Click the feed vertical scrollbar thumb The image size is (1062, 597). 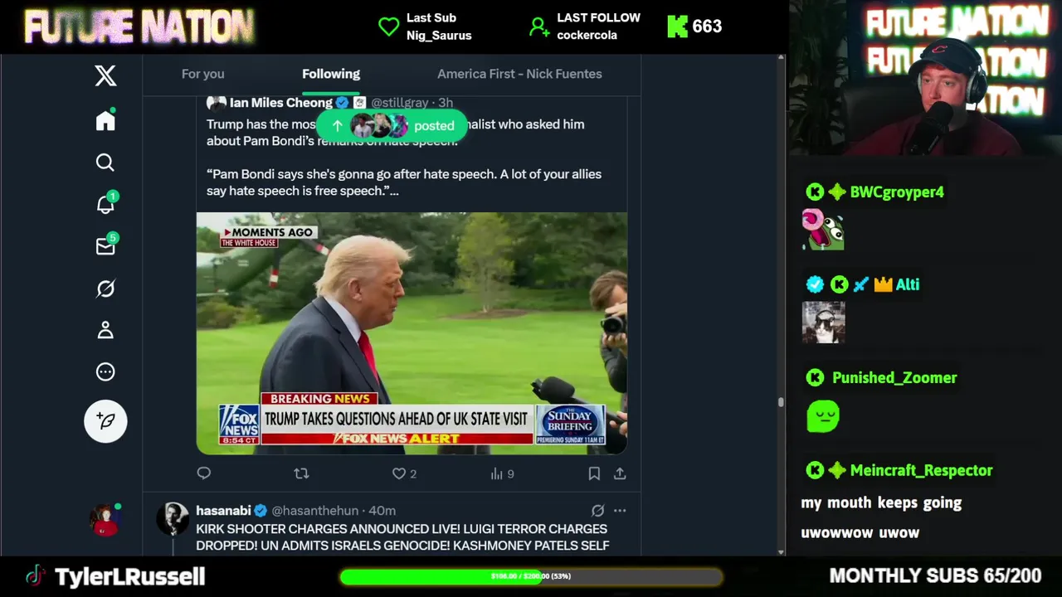coord(781,403)
